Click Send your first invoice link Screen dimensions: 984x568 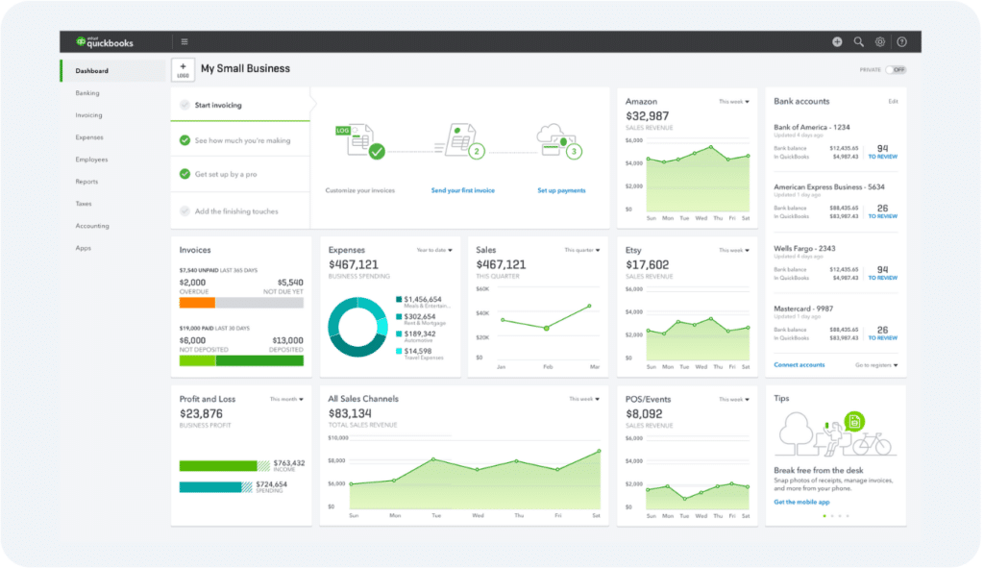click(x=462, y=190)
